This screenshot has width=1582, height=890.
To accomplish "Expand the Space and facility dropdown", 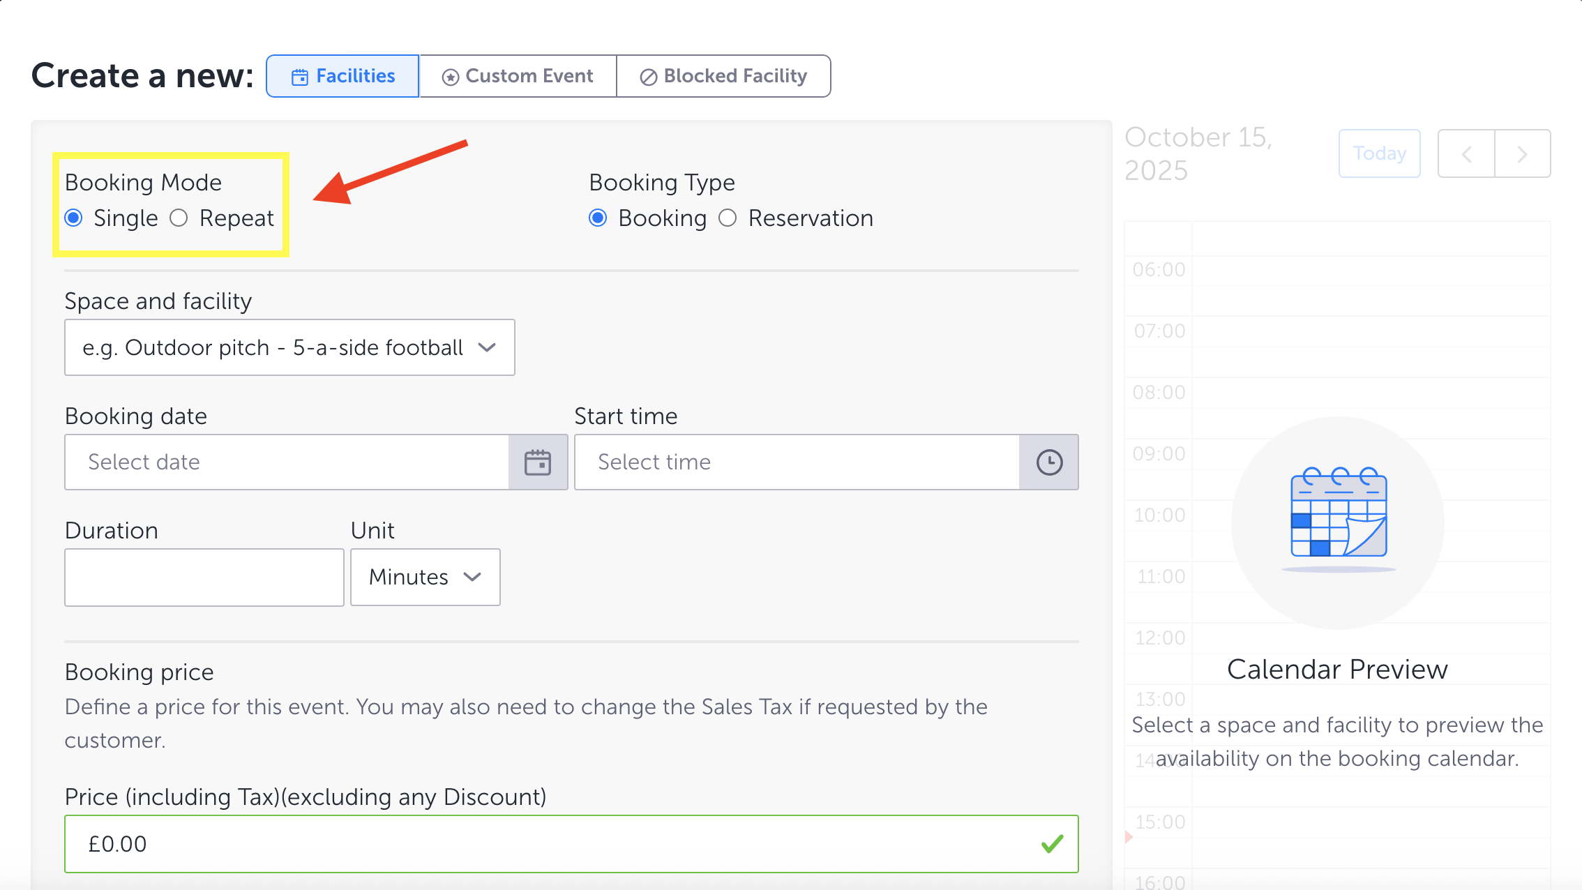I will 289,347.
